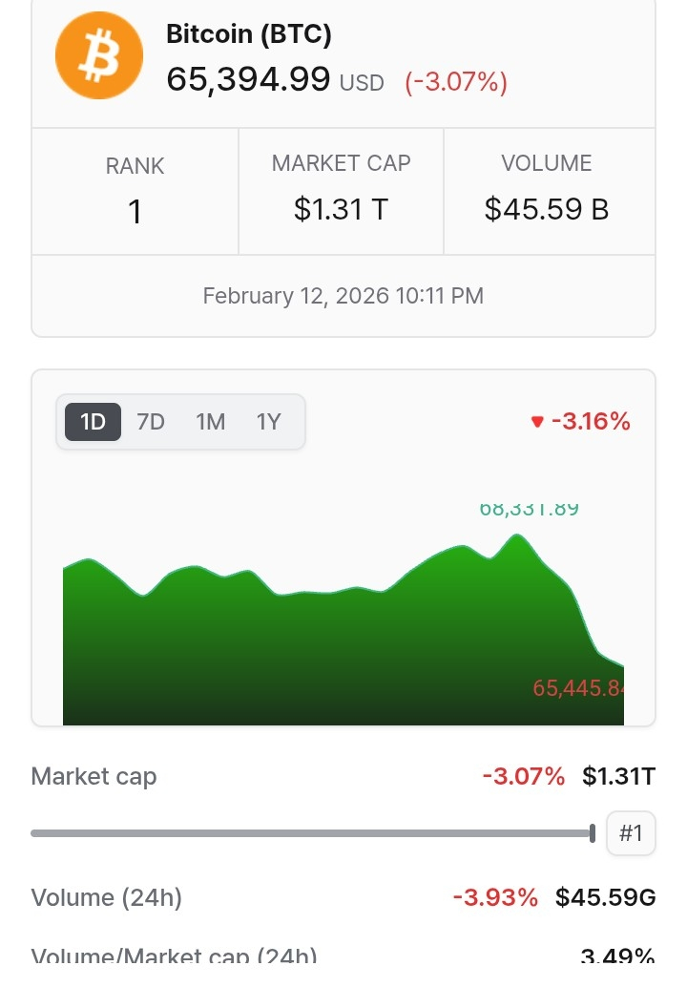Viewport: 687px width, 987px height.
Task: Click the #1 rank badge
Action: 631,833
